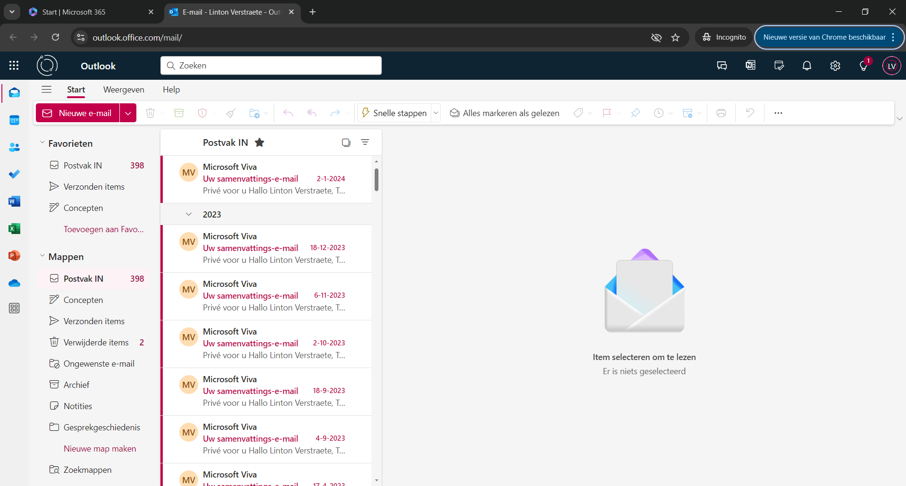Viewport: 906px width, 486px height.
Task: Open Nieuwe e-mail dropdown arrow
Action: pos(128,113)
